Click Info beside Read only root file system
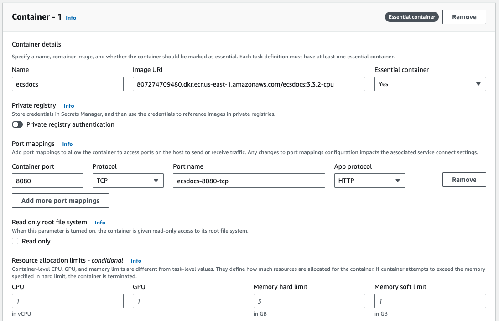499x321 pixels. [x=99, y=222]
